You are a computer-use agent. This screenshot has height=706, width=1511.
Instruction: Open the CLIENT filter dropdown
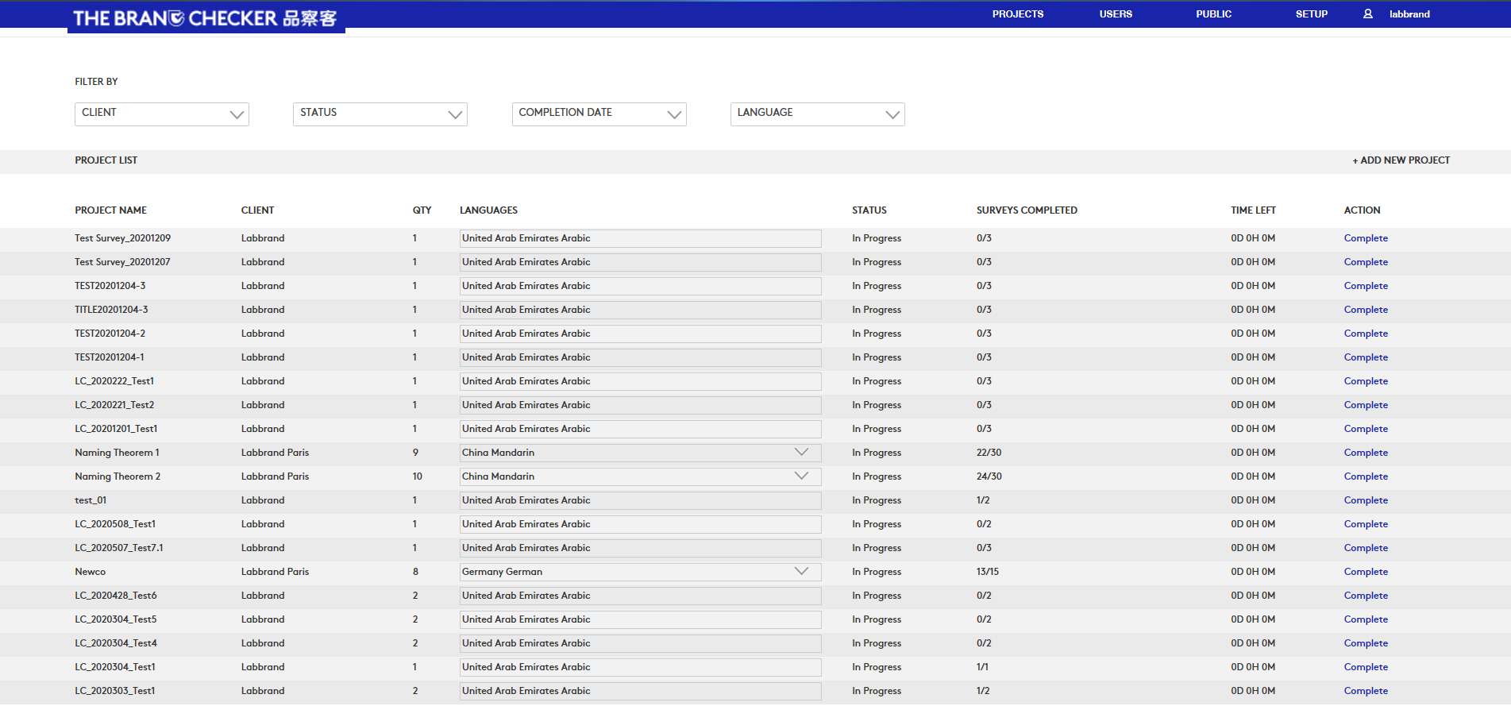[x=162, y=114]
